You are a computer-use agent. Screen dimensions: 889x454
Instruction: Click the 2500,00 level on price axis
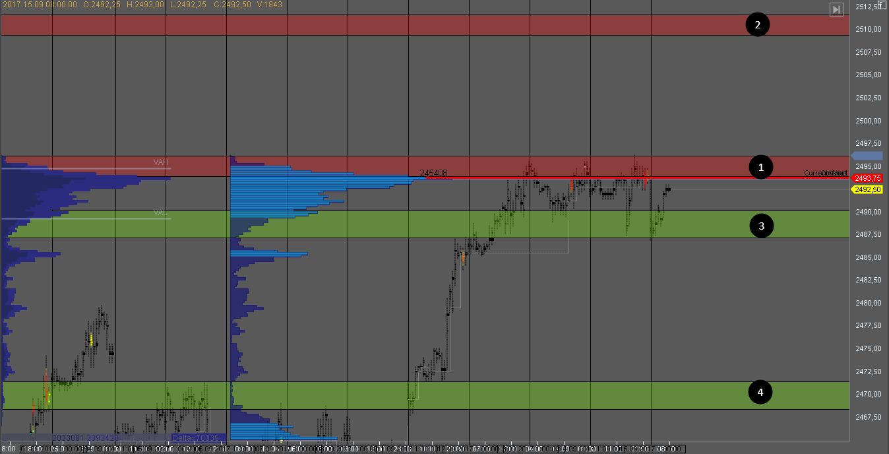pos(868,121)
